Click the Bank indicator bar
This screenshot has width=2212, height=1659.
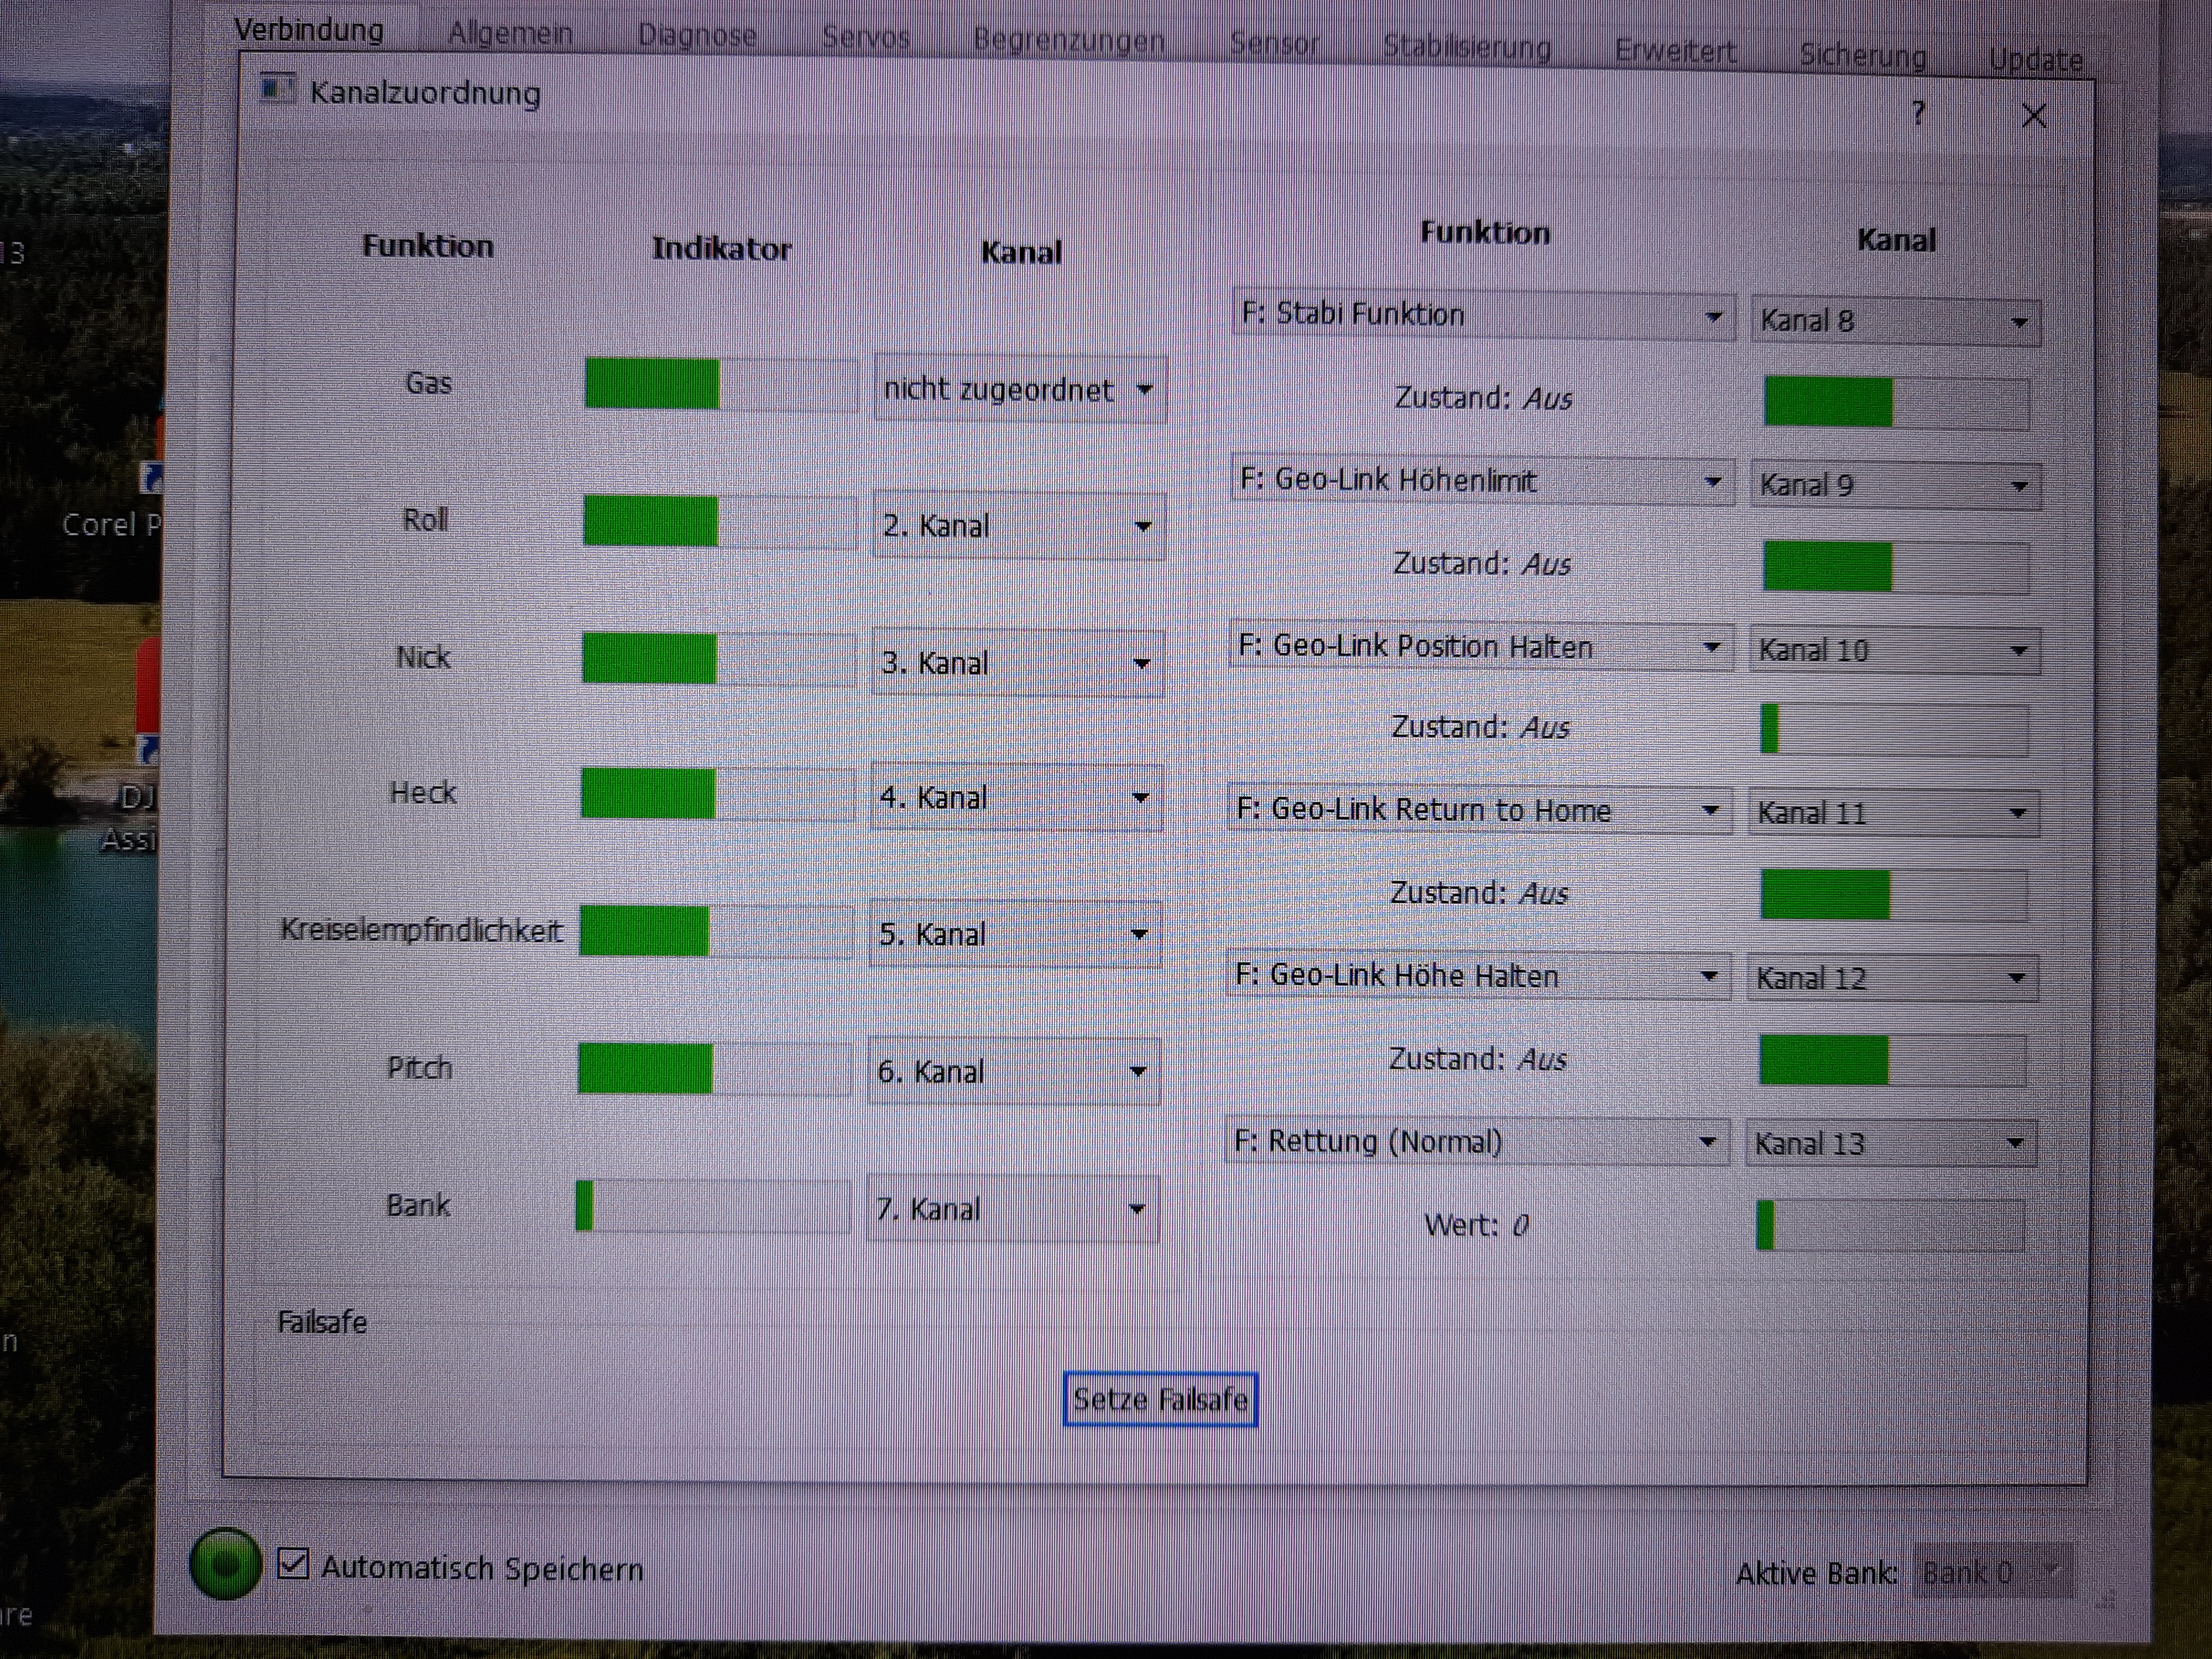tap(712, 1205)
